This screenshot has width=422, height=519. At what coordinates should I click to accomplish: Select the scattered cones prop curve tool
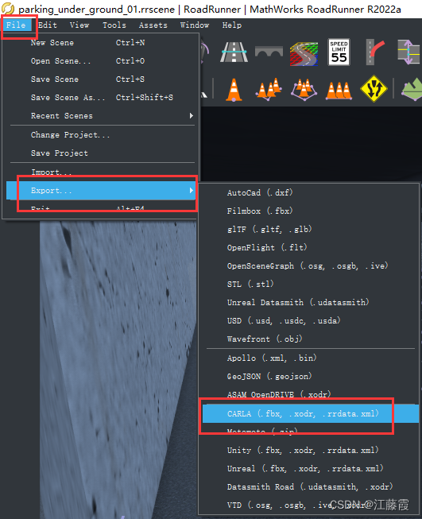coord(269,88)
